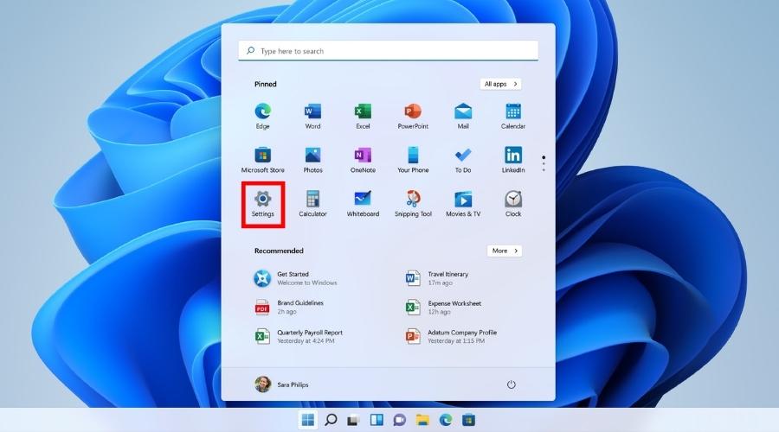Expand the All apps list
This screenshot has width=779, height=432.
pos(501,84)
